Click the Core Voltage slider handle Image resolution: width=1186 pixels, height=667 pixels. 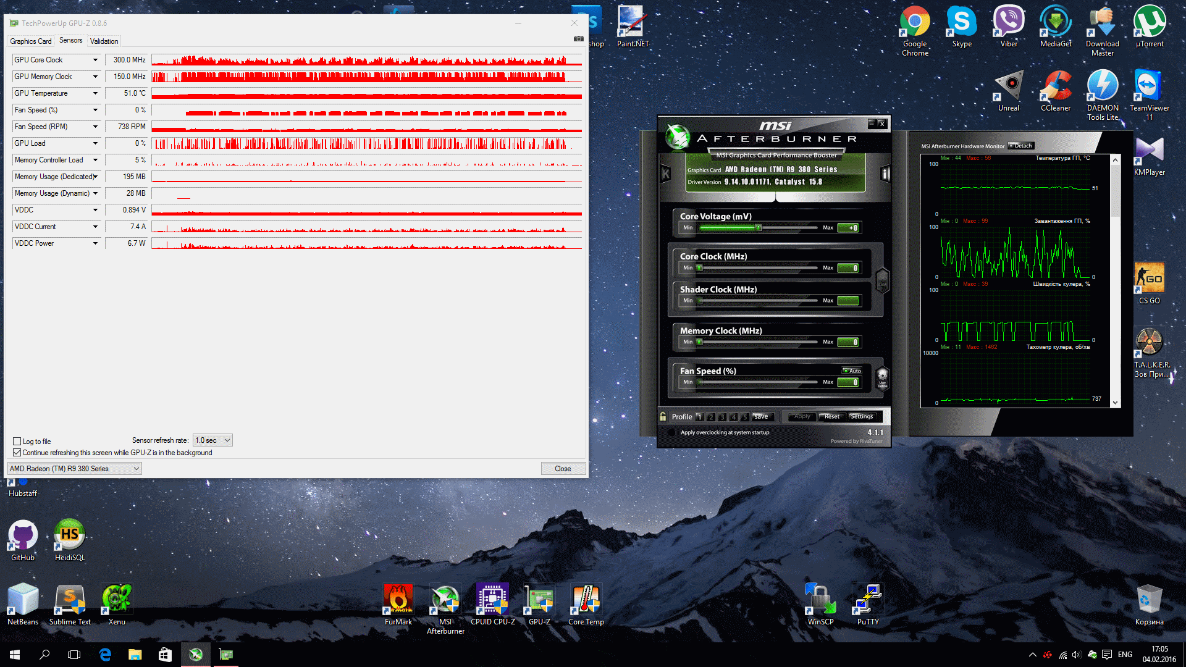pyautogui.click(x=759, y=228)
